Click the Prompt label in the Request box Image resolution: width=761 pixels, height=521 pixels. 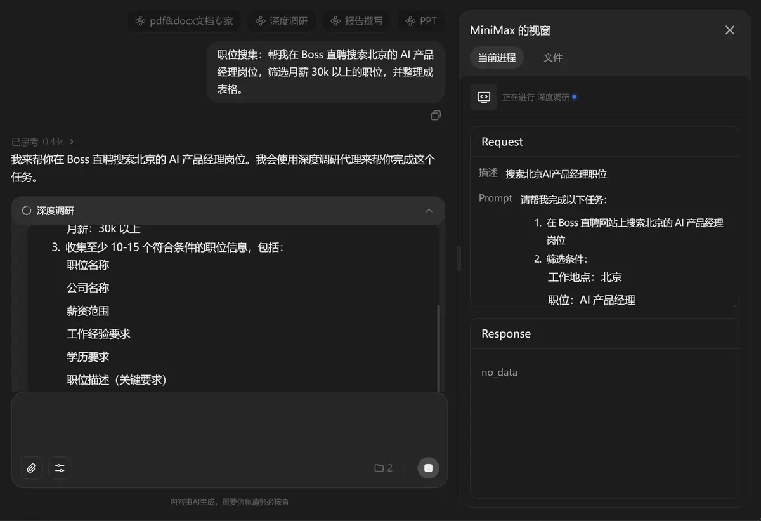click(495, 199)
